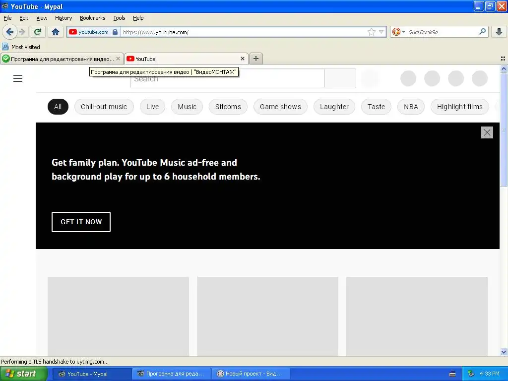Click the Forward arrow navigation button
Viewport: 508px width, 381px height.
(22, 32)
